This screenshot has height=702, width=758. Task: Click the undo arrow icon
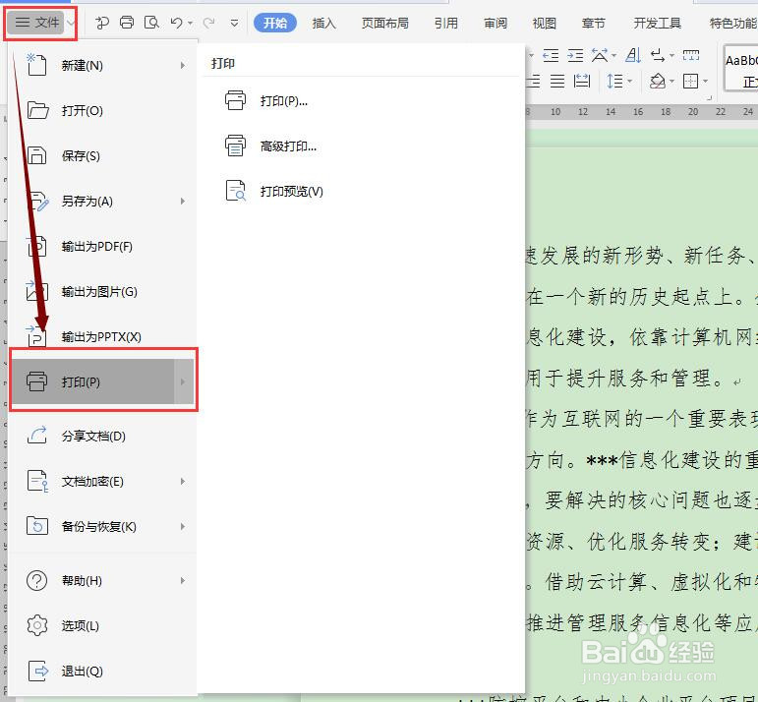pos(176,23)
